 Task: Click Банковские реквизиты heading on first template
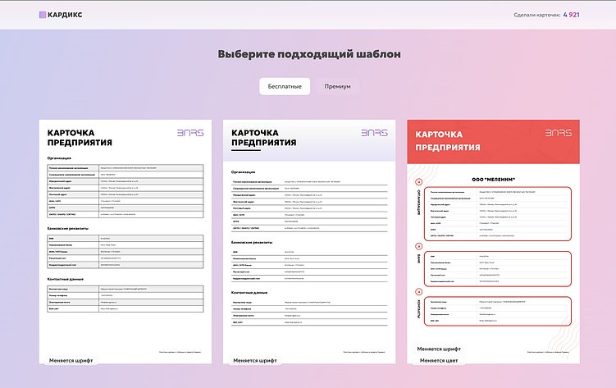pos(68,229)
